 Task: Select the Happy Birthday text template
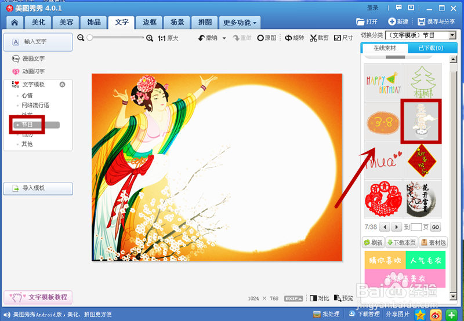coord(383,82)
